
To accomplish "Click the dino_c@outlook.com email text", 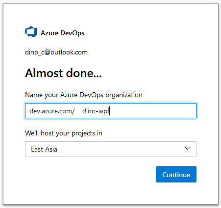I will (x=56, y=52).
